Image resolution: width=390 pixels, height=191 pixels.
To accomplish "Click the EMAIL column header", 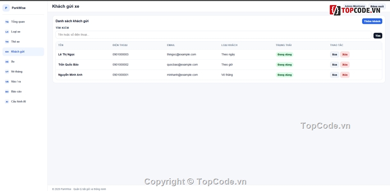I will pyautogui.click(x=171, y=45).
